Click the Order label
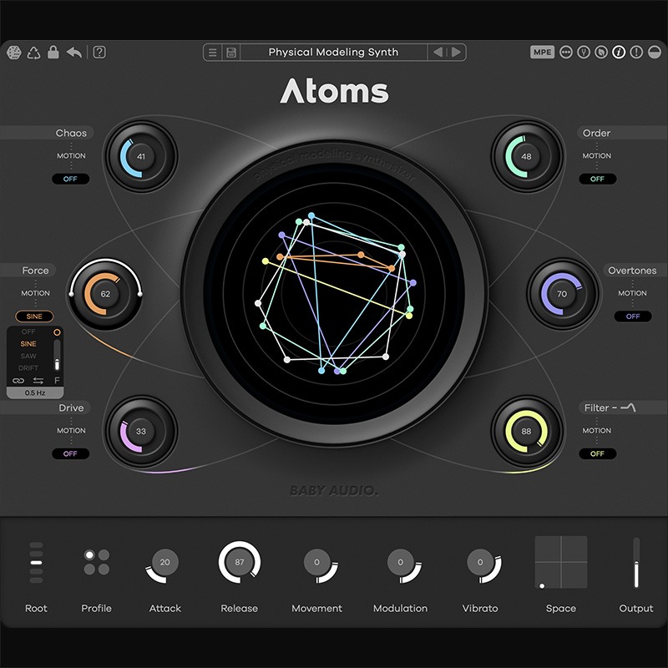The height and width of the screenshot is (668, 668). coord(596,133)
